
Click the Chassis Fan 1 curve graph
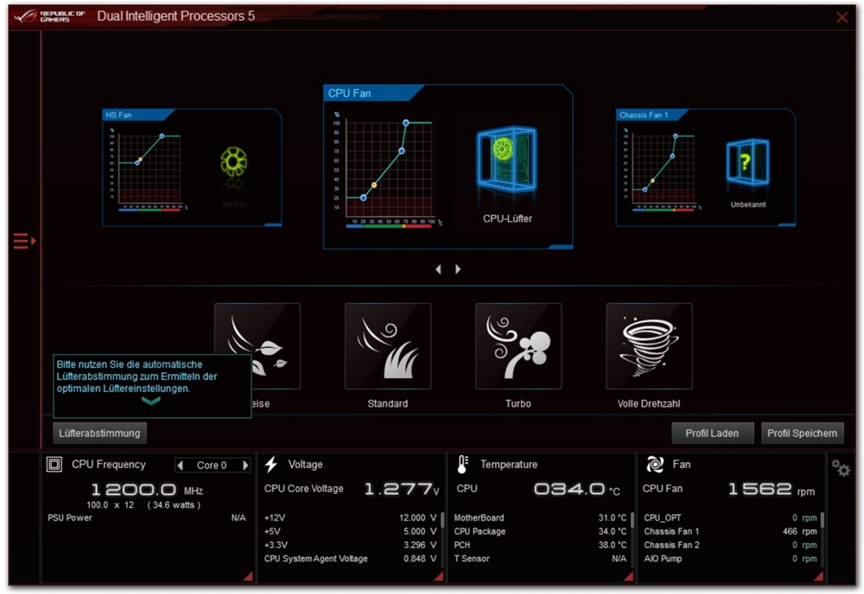663,169
